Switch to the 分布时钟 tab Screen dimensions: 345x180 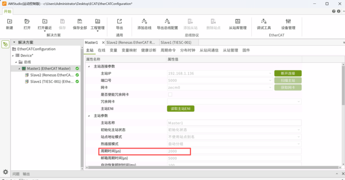tap(188, 50)
